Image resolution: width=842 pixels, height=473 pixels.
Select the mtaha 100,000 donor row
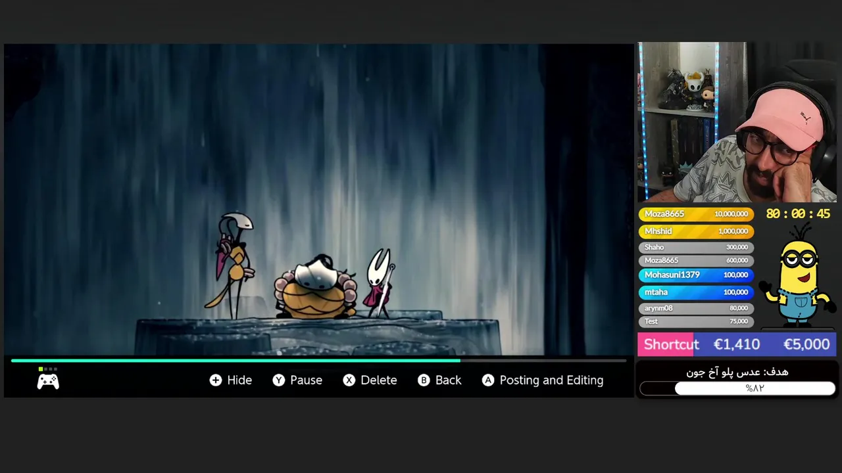696,292
